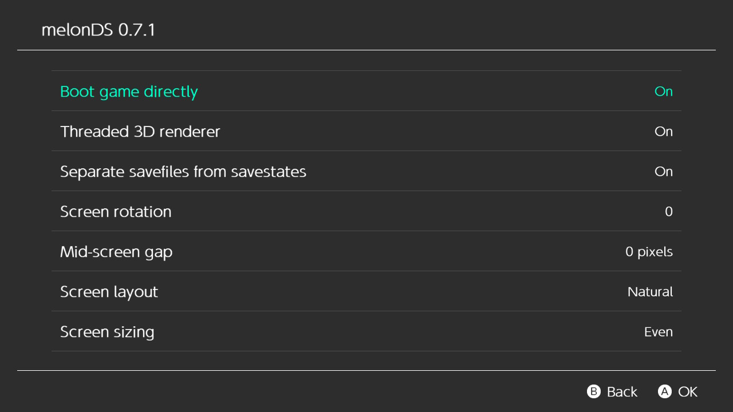Click the melonDS 0.7.1 title
The width and height of the screenshot is (733, 412).
(98, 30)
